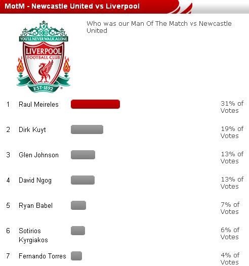Click David Ngog vote bar
The height and width of the screenshot is (266, 249).
click(x=82, y=180)
